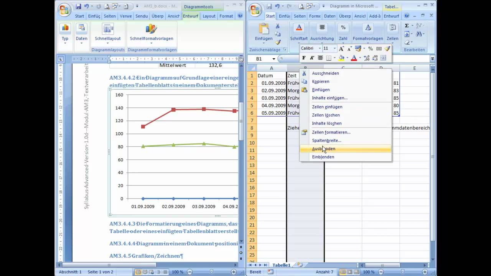The width and height of the screenshot is (491, 276).
Task: Click Excel zoom slider handle
Action: (x=403, y=272)
